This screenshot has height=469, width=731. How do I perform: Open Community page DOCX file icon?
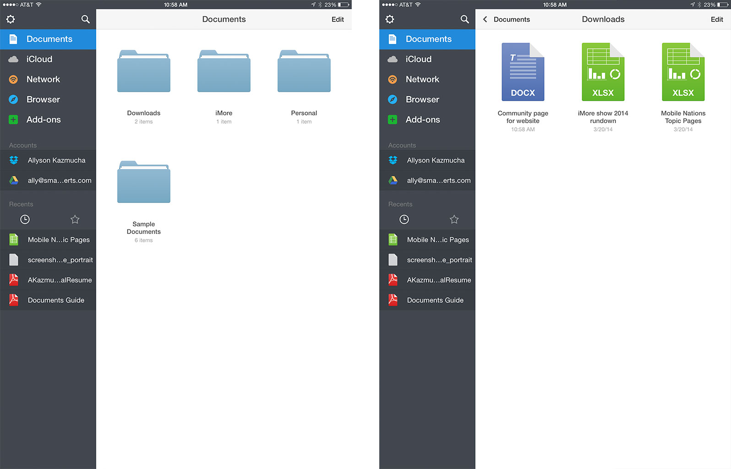(x=523, y=72)
